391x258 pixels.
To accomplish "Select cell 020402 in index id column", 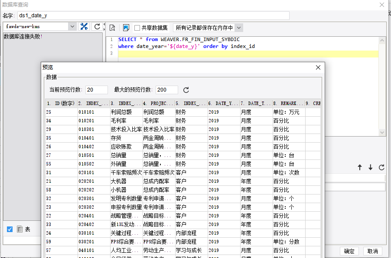I will (94, 224).
